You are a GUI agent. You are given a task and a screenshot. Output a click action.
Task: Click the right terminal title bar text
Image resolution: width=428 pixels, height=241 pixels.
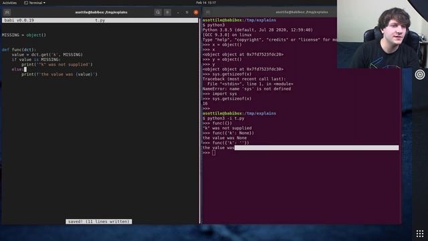(x=302, y=12)
